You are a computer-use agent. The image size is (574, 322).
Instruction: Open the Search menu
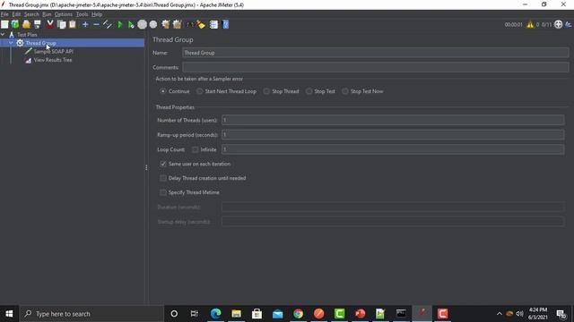31,14
